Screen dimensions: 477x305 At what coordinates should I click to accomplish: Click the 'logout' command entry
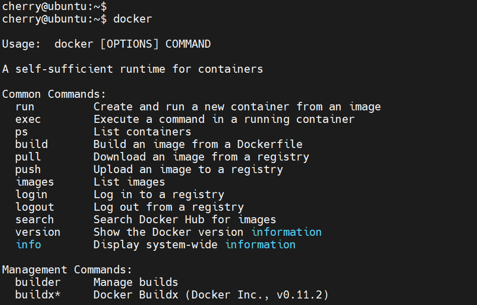click(35, 207)
